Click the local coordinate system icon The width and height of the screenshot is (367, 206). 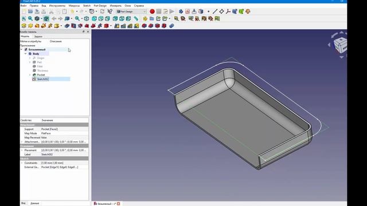tap(228, 11)
